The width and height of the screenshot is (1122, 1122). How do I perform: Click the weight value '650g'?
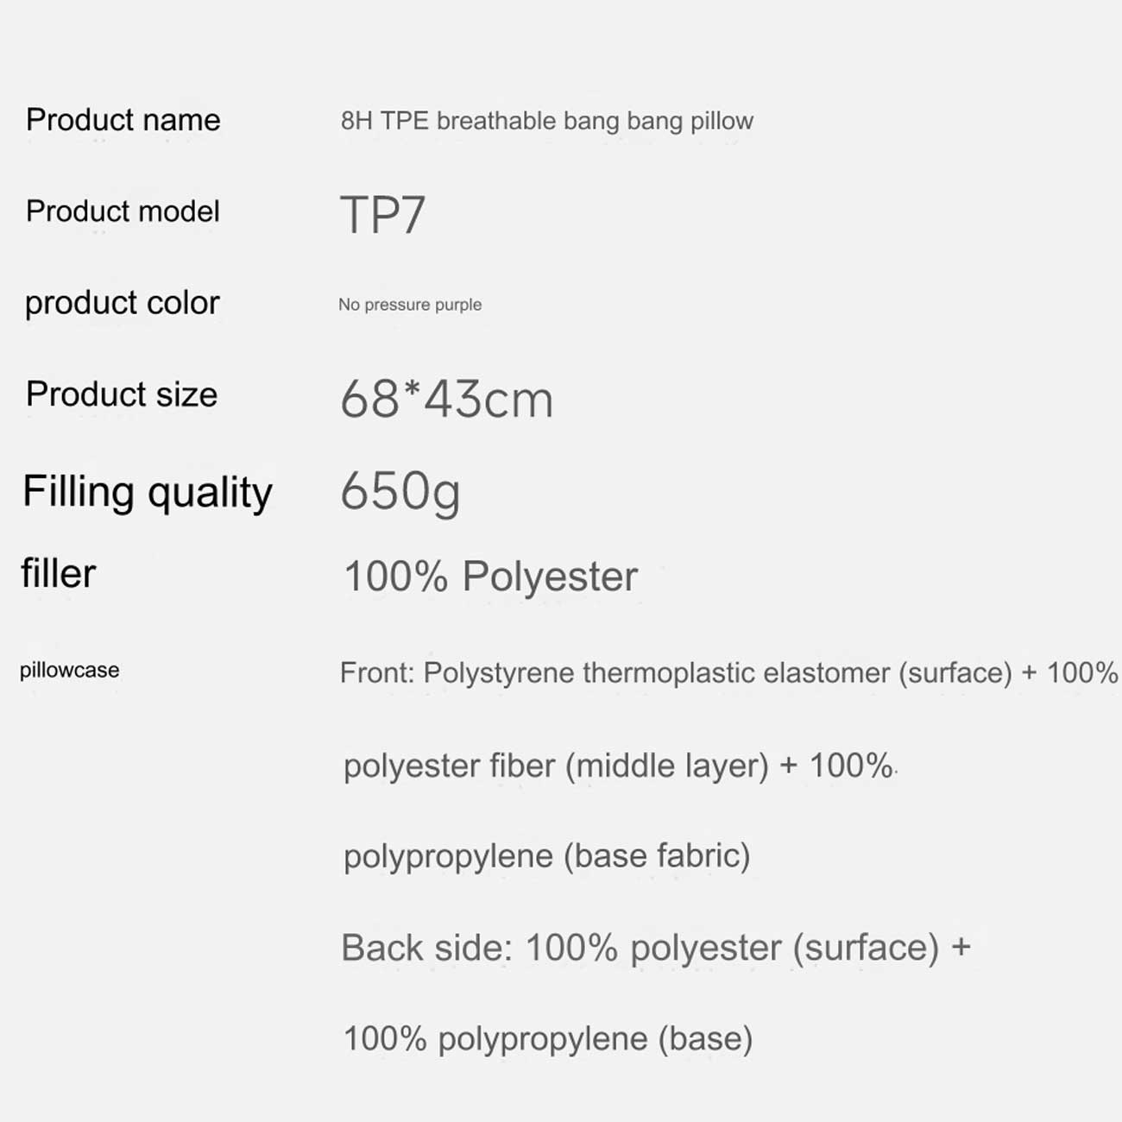[x=400, y=492]
